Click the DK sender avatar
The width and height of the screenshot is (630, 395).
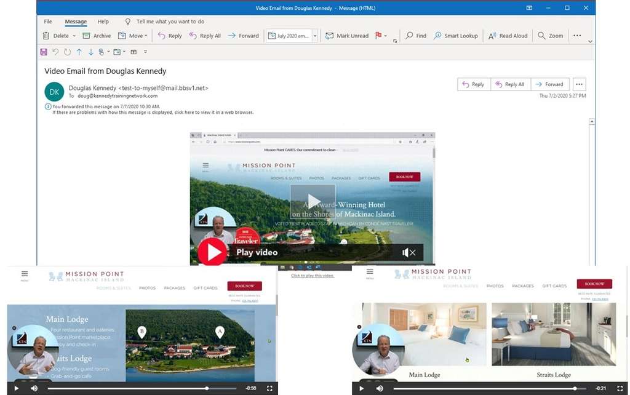pos(54,92)
